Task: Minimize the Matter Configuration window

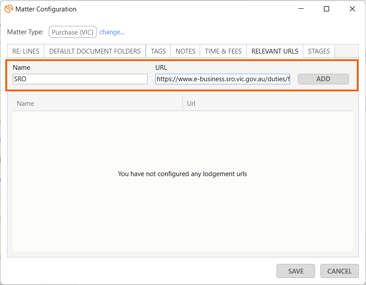Action: coord(301,9)
